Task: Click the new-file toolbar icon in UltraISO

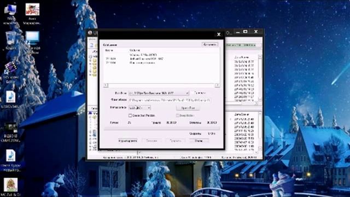Action: pyautogui.click(x=91, y=45)
